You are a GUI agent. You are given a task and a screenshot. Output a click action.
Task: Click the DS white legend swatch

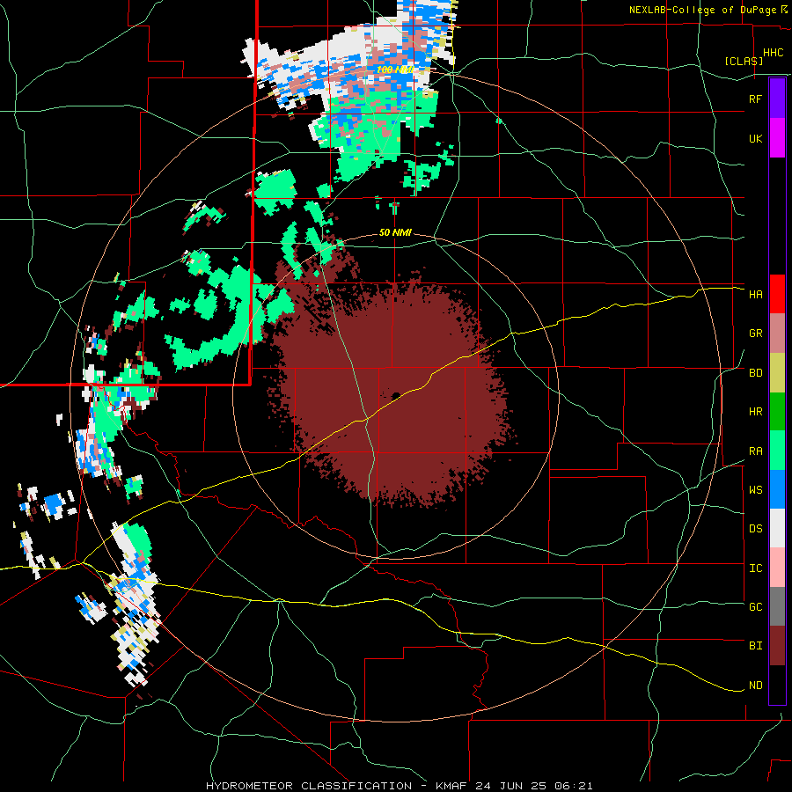click(x=777, y=528)
